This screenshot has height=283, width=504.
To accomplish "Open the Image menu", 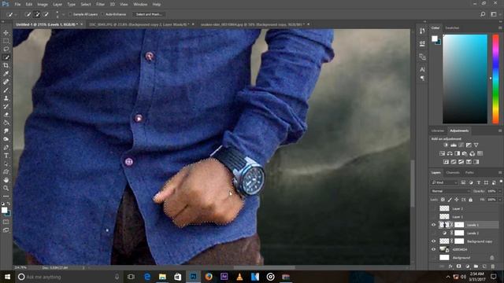I will click(x=42, y=5).
